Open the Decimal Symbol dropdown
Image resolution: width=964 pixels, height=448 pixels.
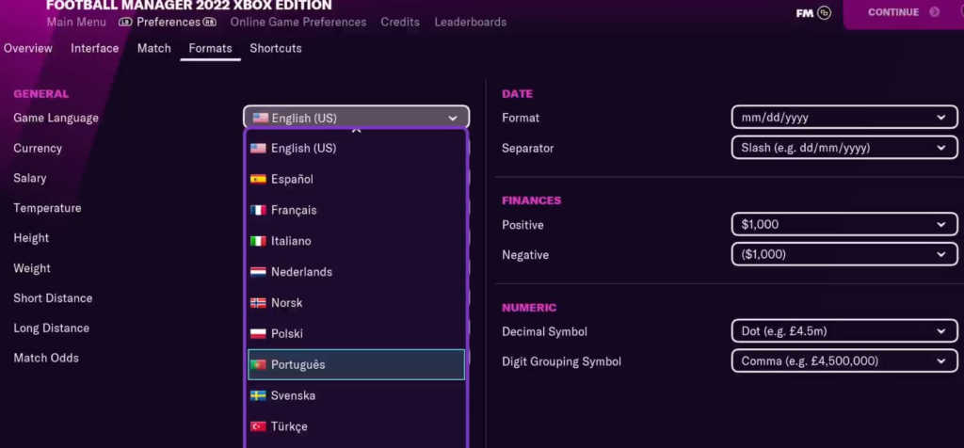pyautogui.click(x=844, y=331)
